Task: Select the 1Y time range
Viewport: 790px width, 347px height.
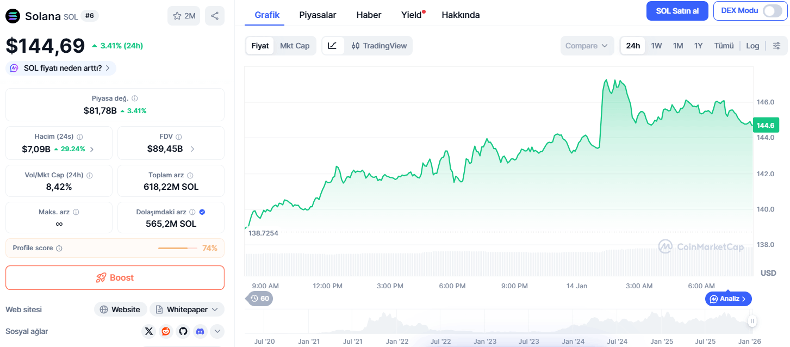Action: (x=699, y=46)
